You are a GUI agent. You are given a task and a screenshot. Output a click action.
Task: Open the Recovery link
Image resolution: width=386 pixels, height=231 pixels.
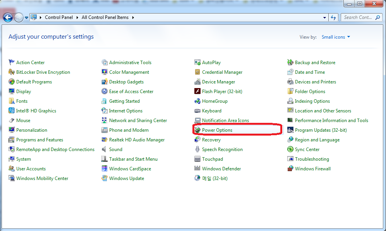click(x=211, y=140)
